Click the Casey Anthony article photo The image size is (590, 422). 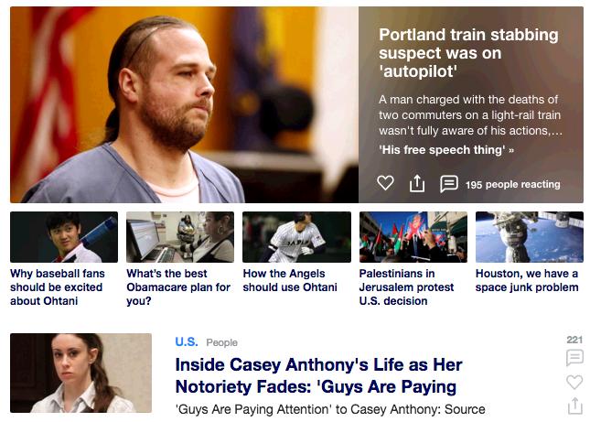click(x=80, y=373)
